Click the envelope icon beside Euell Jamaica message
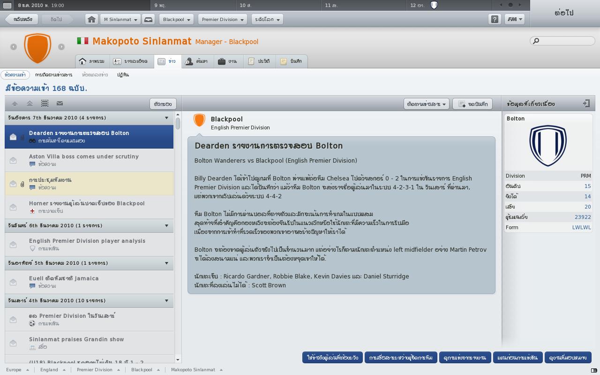This screenshot has width=600, height=375. [13, 282]
